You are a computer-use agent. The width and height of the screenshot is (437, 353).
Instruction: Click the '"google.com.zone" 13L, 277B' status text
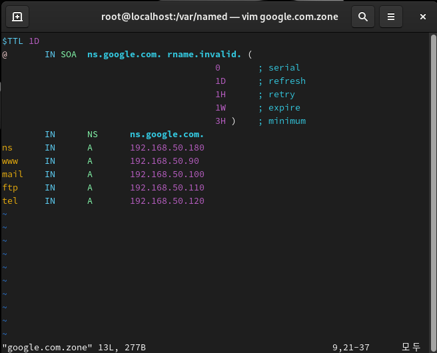(x=74, y=348)
